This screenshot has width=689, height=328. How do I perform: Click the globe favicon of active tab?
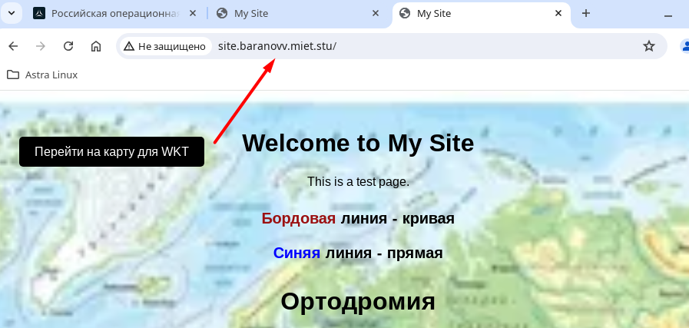[405, 14]
